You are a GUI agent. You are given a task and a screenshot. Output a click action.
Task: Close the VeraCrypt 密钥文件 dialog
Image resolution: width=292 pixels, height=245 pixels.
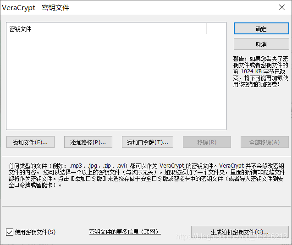coord(282,7)
